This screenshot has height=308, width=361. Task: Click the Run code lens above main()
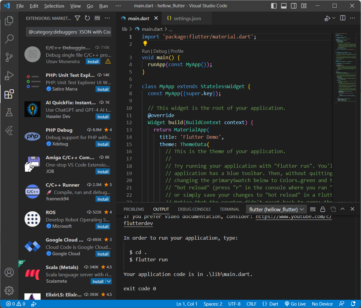[x=146, y=51]
